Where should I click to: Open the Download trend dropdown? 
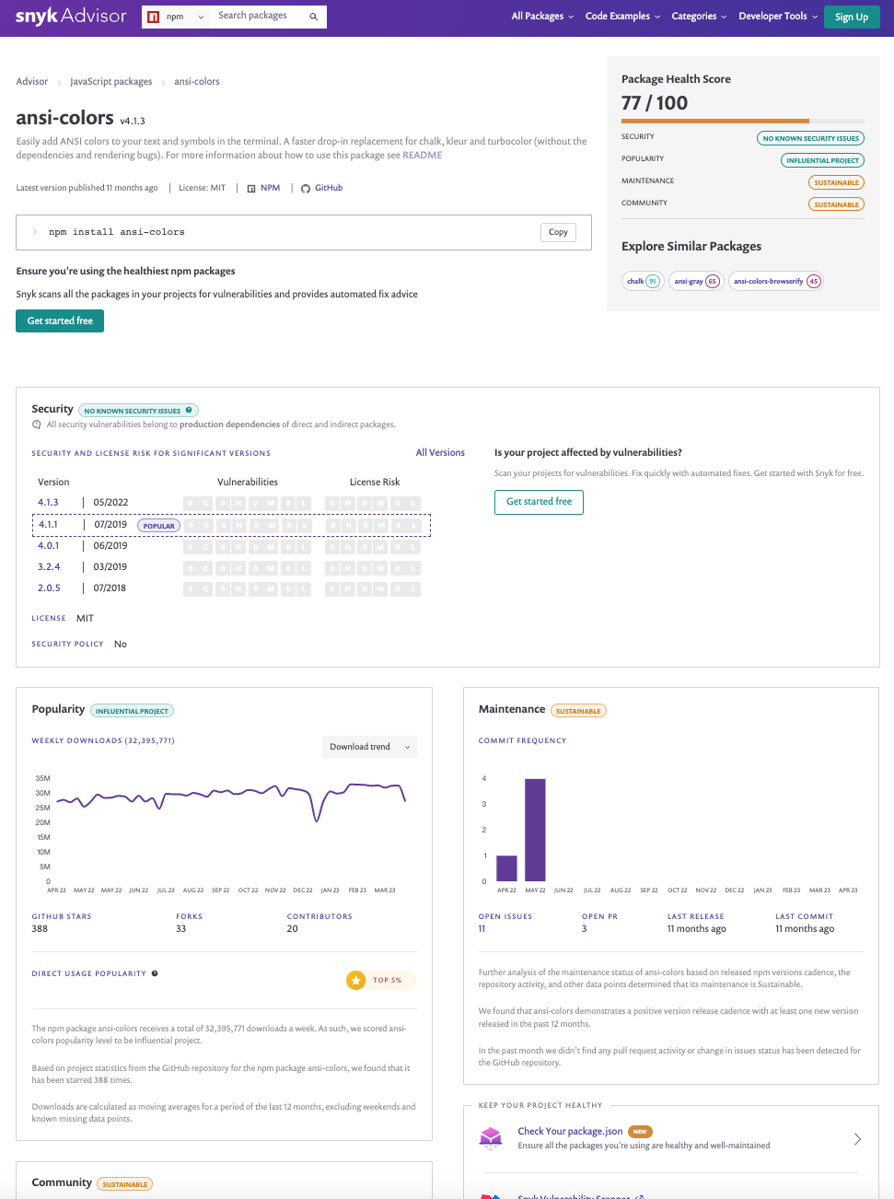[x=369, y=747]
